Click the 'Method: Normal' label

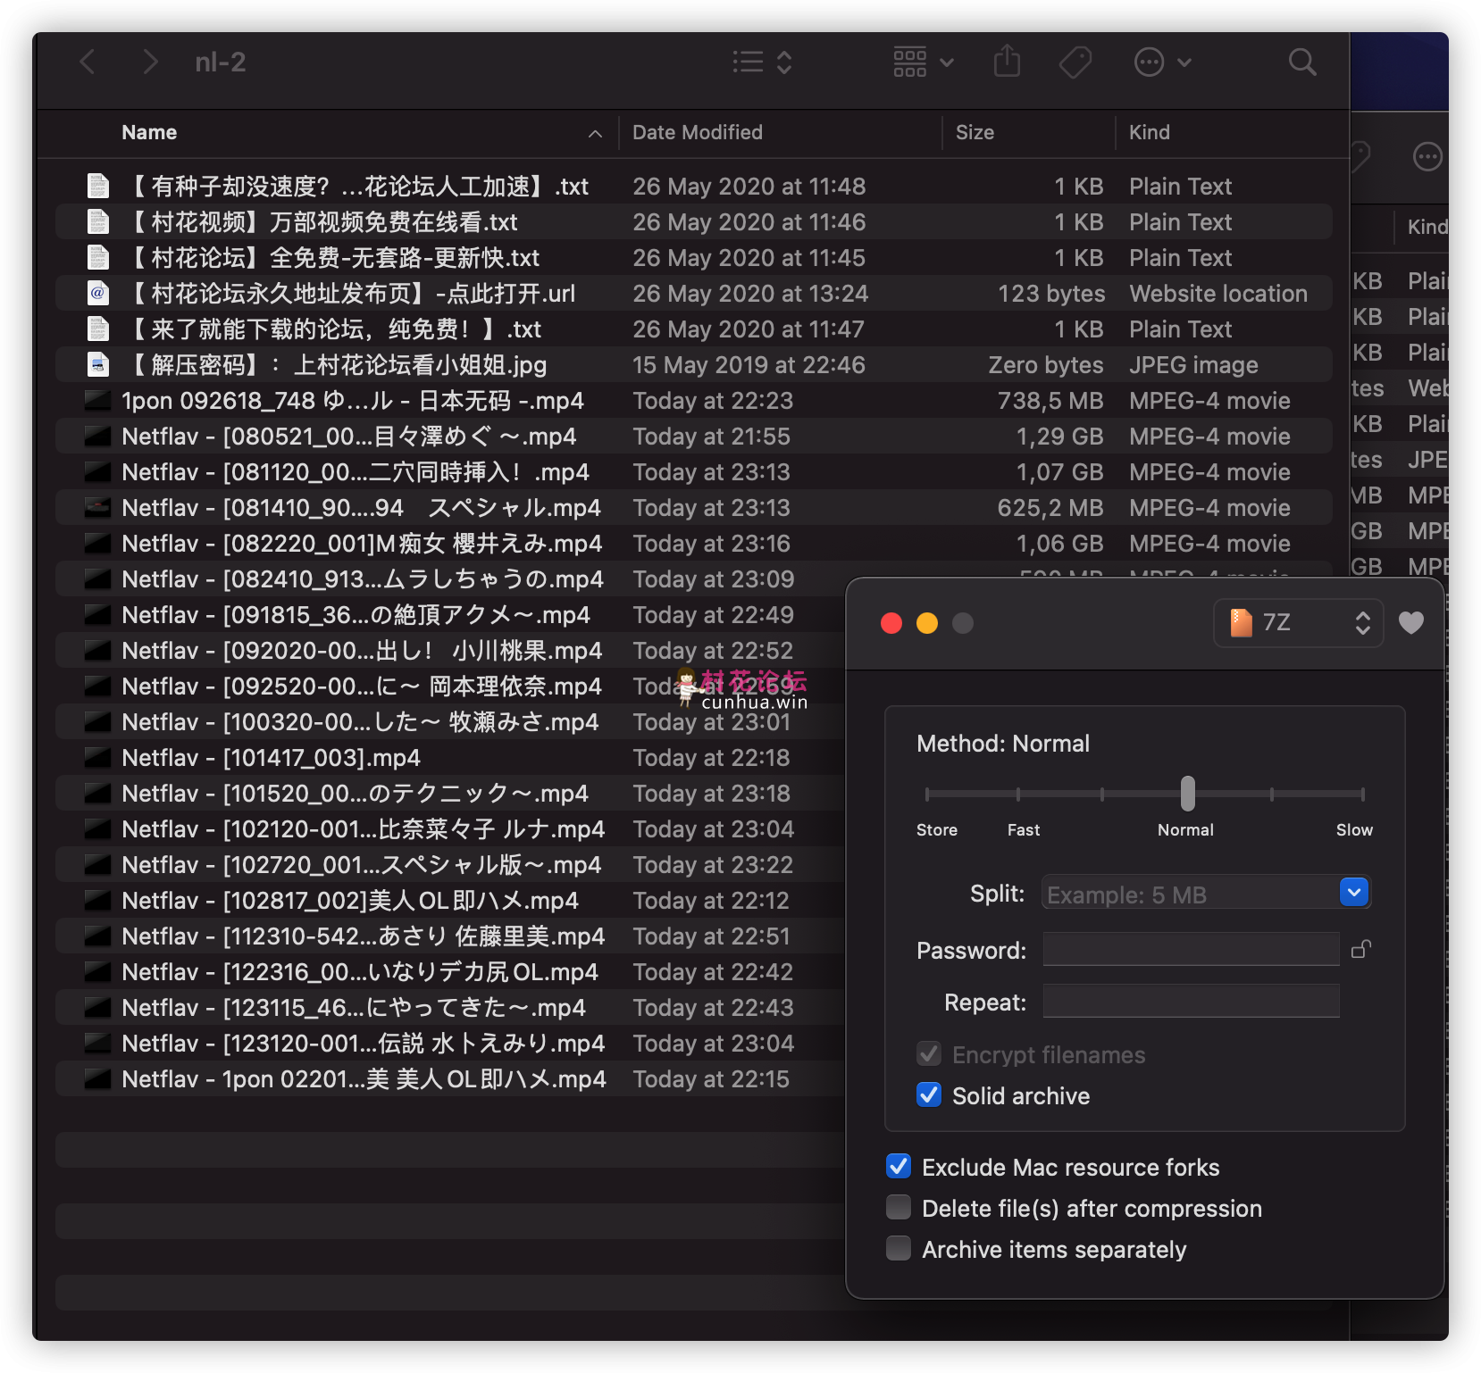pos(1003,743)
